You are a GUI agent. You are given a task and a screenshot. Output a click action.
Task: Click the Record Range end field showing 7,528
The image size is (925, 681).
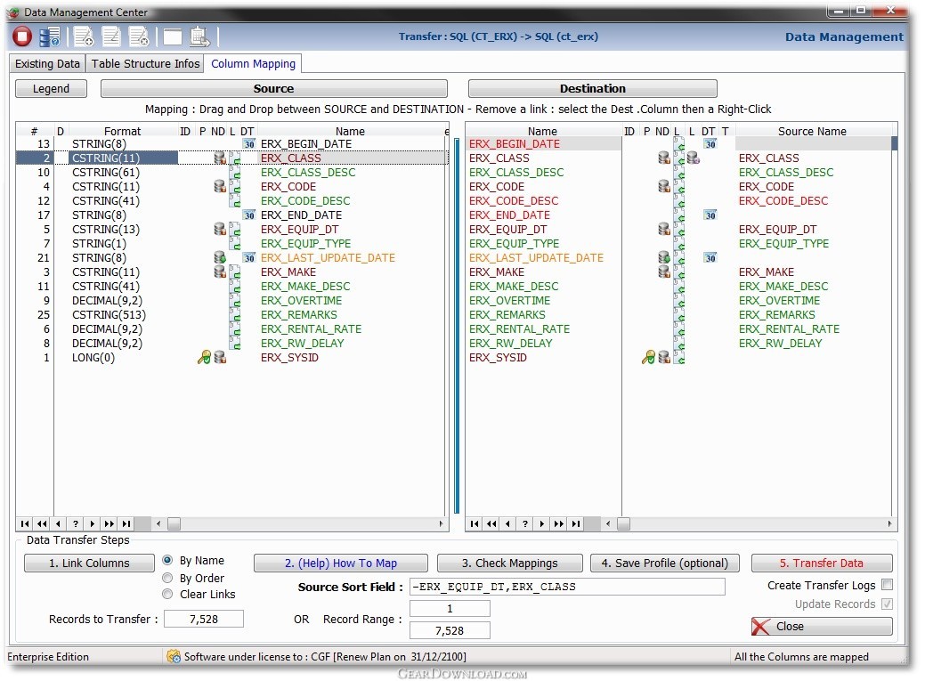point(450,630)
